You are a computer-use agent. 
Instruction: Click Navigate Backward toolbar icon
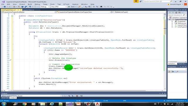pos(5,7)
